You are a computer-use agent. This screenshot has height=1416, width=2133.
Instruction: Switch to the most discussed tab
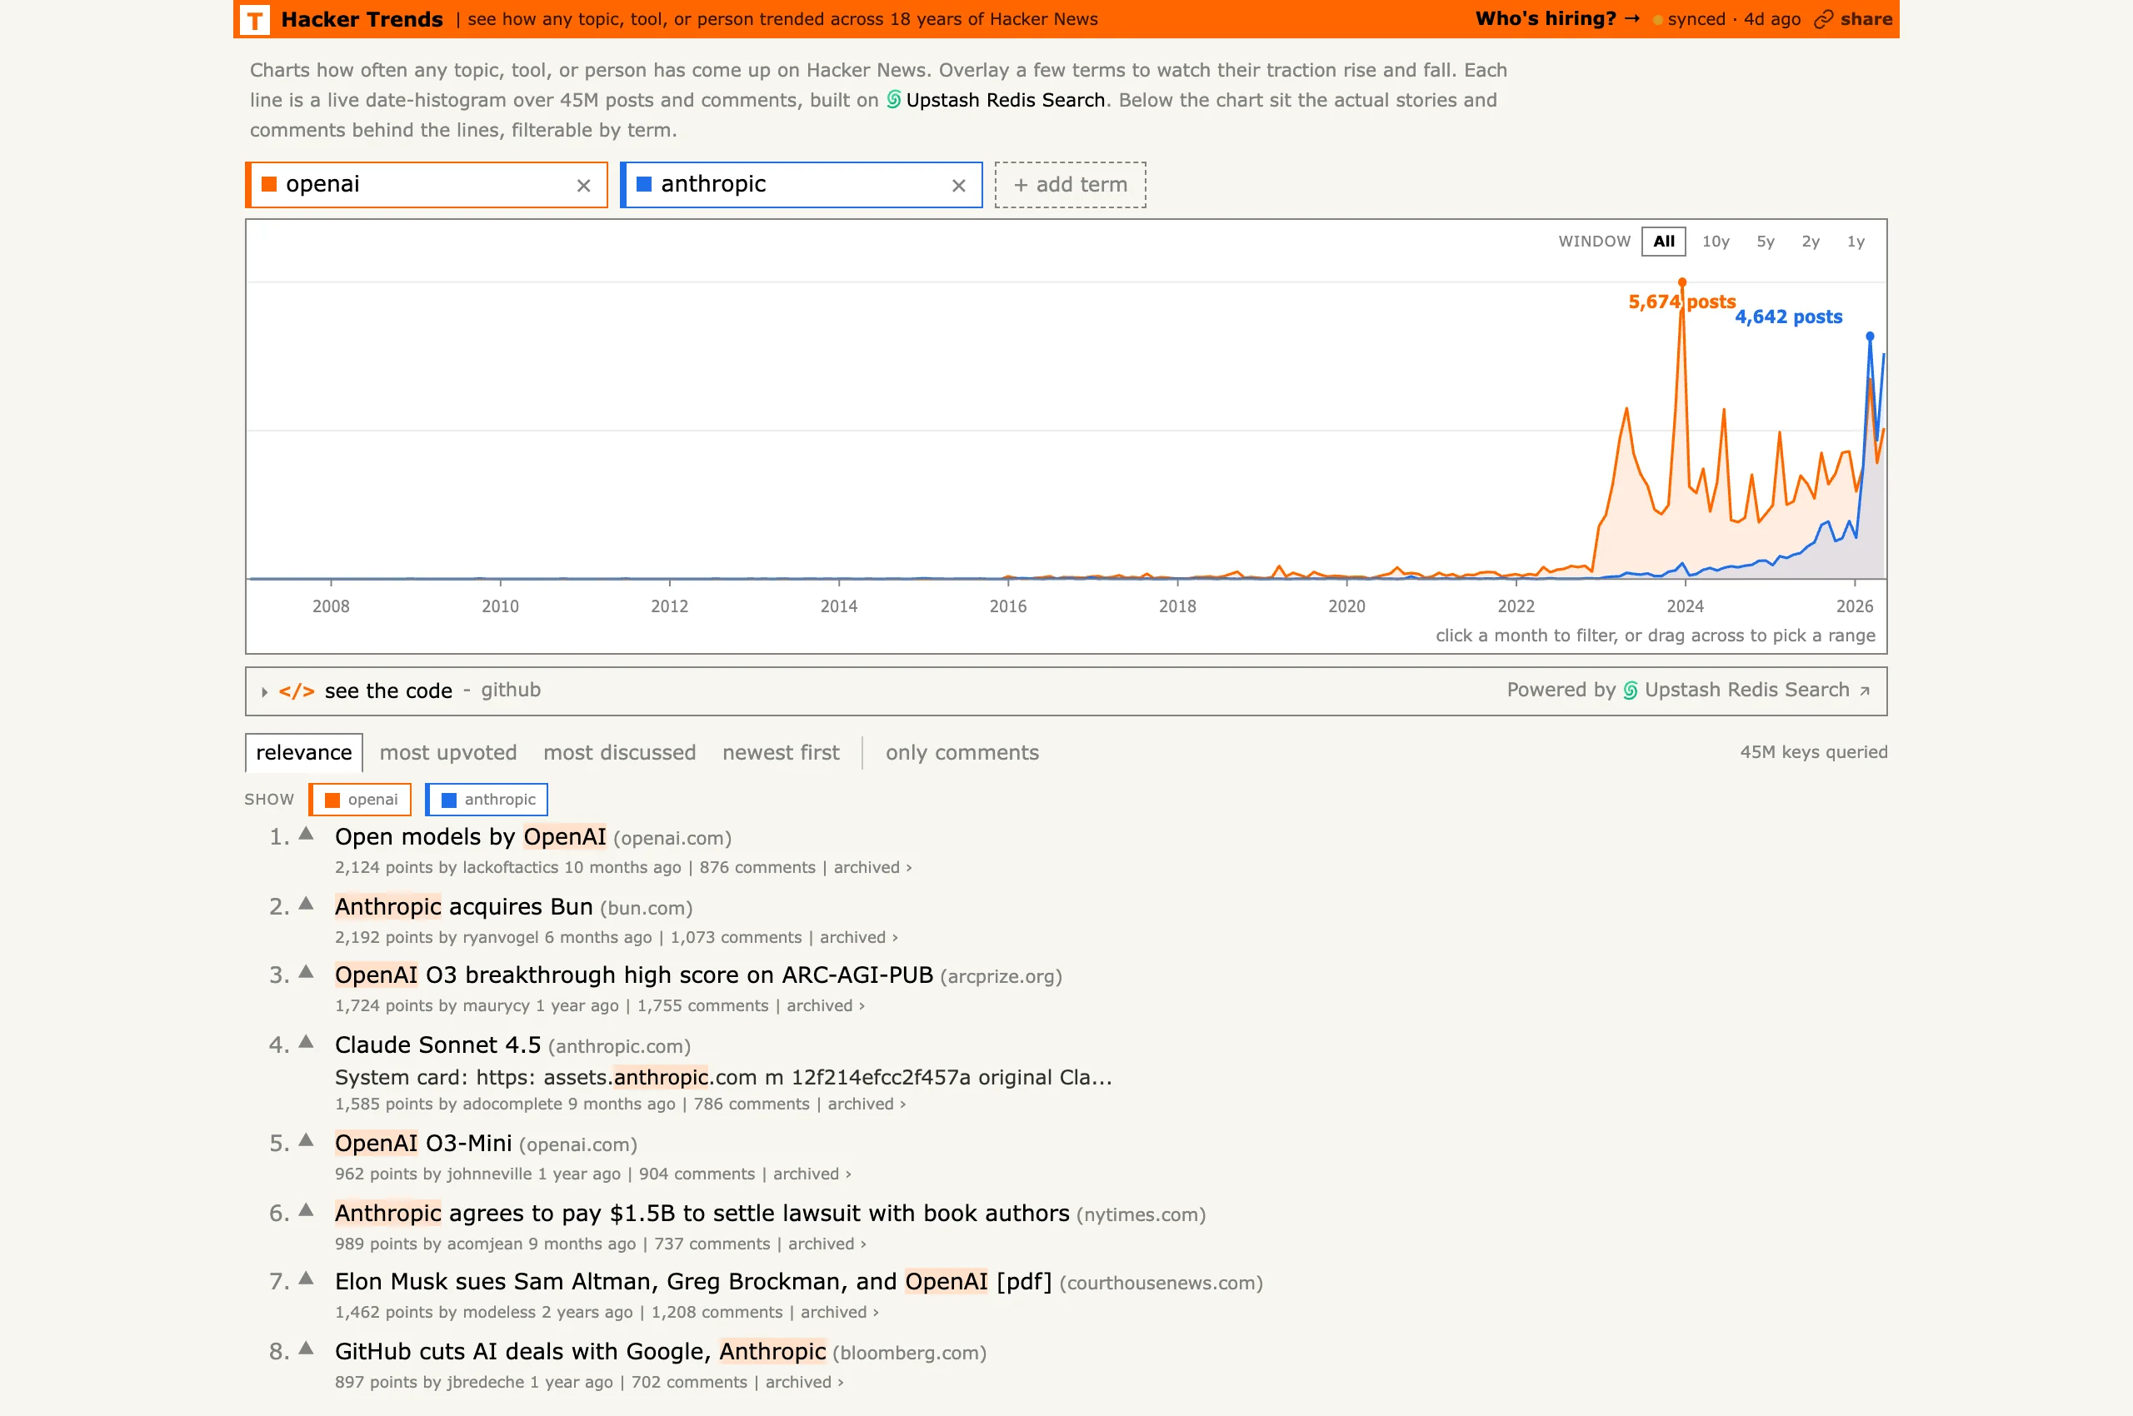pyautogui.click(x=620, y=752)
